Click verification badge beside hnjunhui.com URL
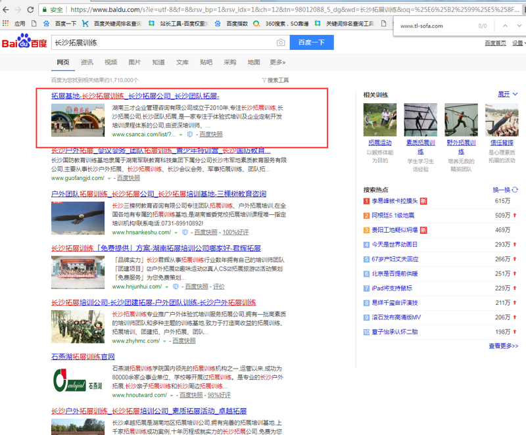 coord(176,286)
